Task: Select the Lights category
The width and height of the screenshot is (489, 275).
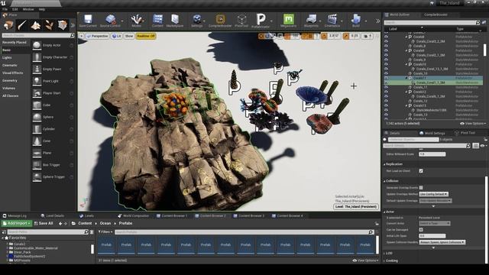Action: pos(7,58)
